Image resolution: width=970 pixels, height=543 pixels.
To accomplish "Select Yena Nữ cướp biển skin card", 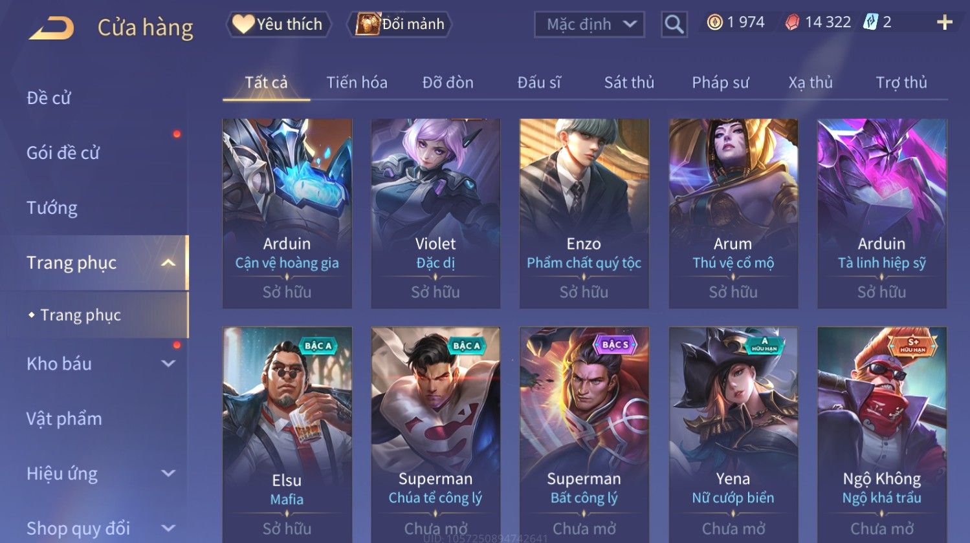I will pos(733,434).
